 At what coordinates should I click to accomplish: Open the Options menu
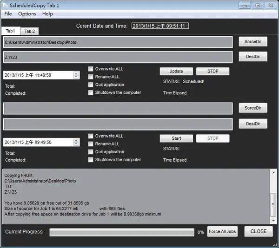(27, 14)
